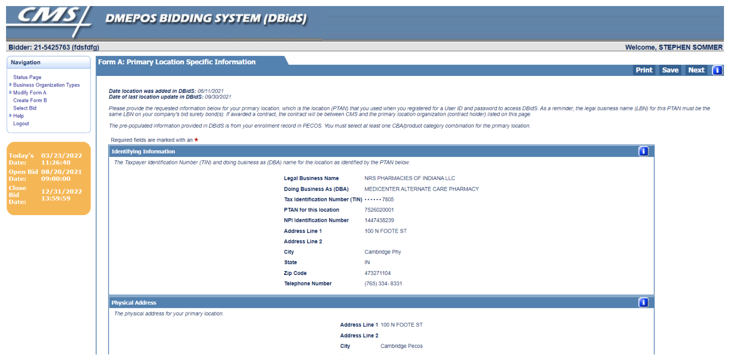The height and width of the screenshot is (361, 730).
Task: Click Today's Date value 03/23/2022
Action: [x=61, y=156]
